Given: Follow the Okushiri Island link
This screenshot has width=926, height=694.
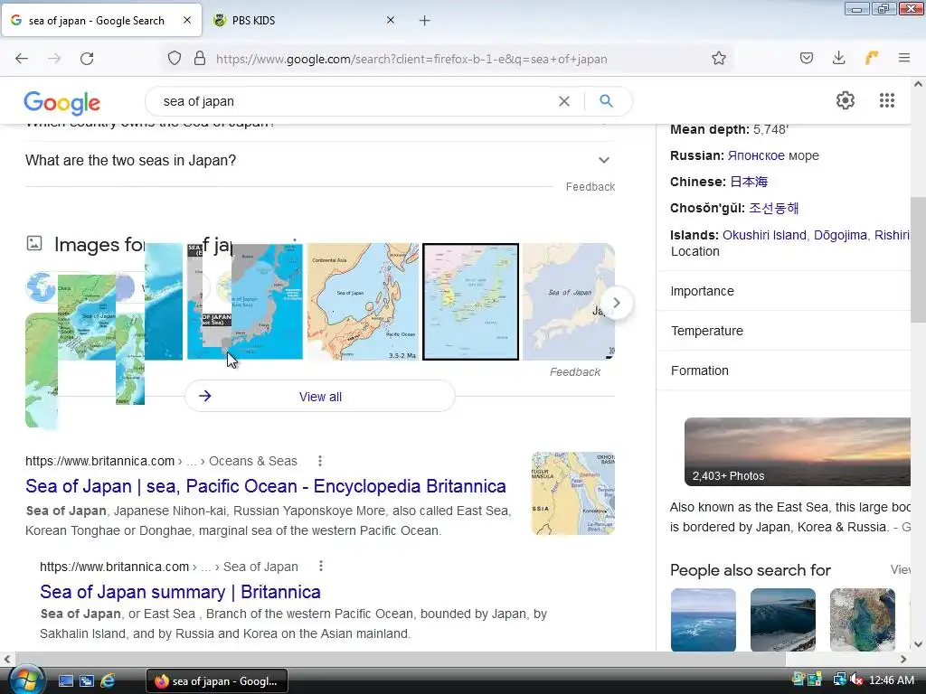Looking at the screenshot, I should pyautogui.click(x=764, y=235).
